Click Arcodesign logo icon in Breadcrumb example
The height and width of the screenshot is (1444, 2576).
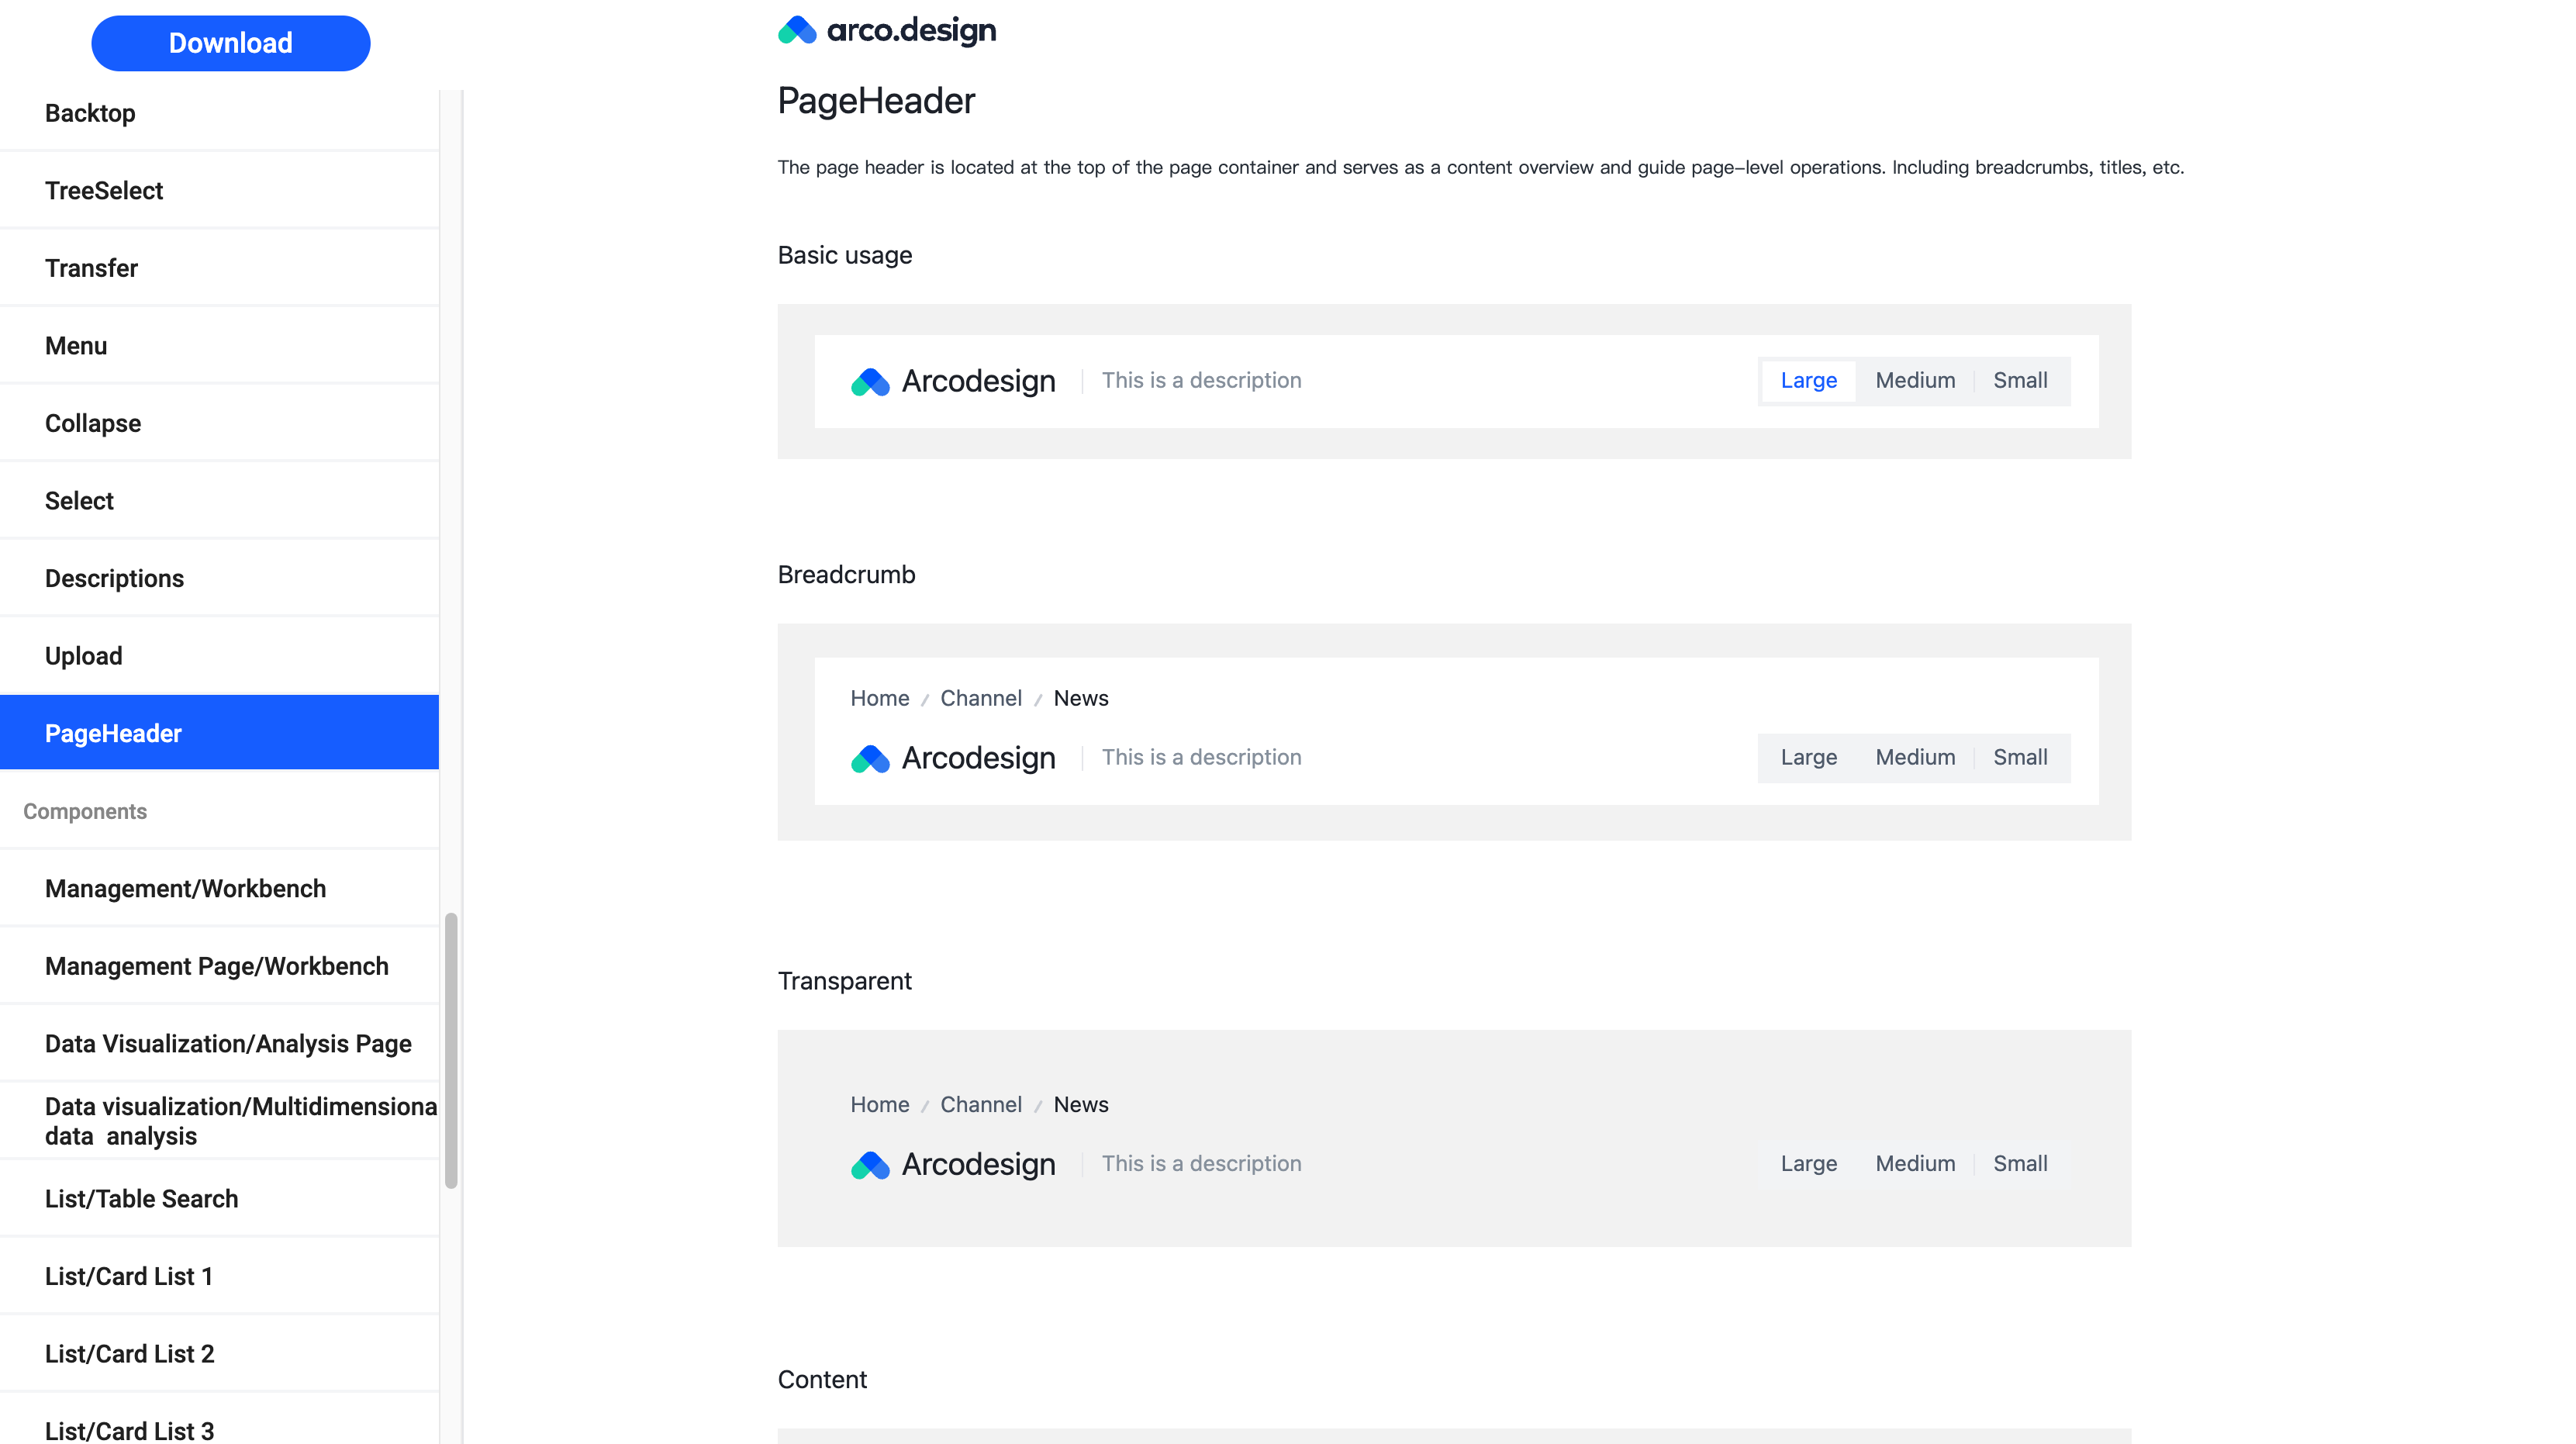tap(870, 758)
